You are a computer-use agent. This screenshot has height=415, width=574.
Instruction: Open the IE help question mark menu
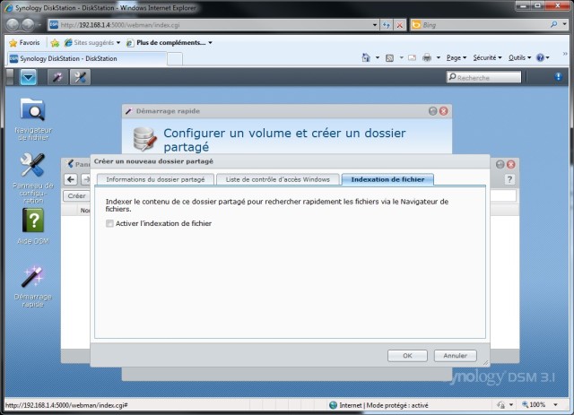(x=543, y=58)
